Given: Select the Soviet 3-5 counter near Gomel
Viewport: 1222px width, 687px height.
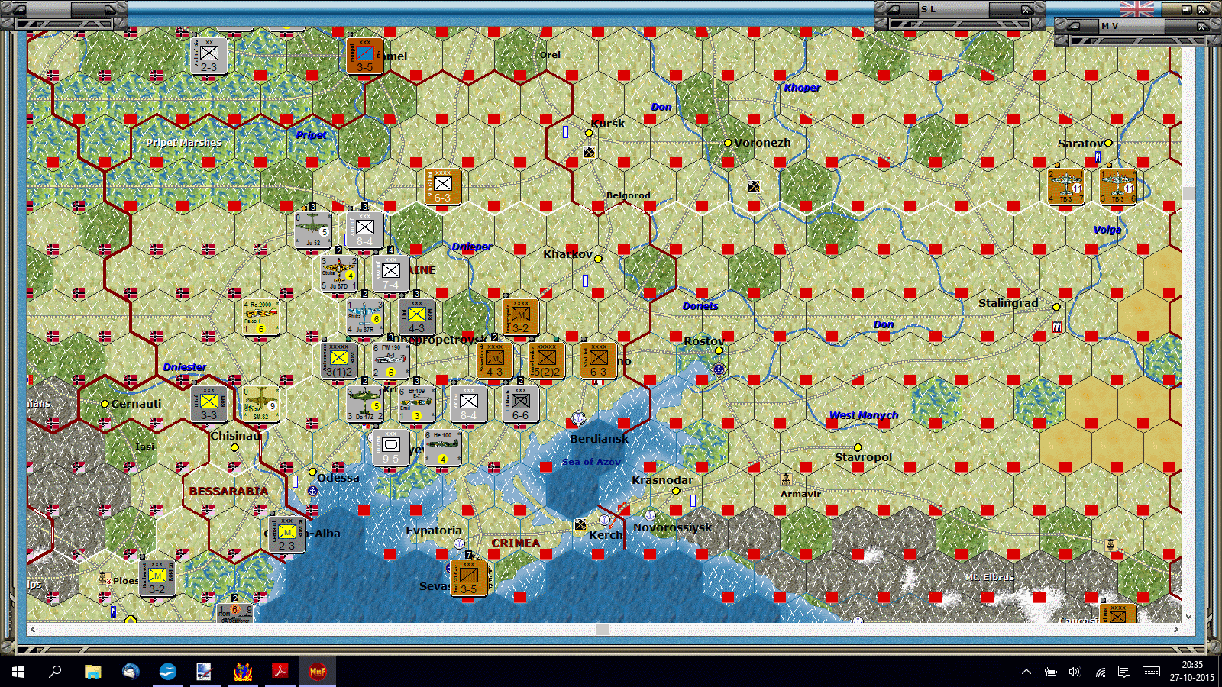Looking at the screenshot, I should click(x=364, y=56).
